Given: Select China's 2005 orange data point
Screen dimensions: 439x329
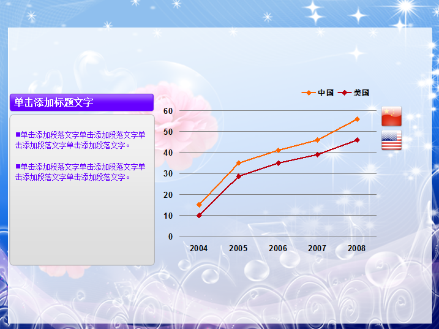Looking at the screenshot, I should click(x=239, y=163).
